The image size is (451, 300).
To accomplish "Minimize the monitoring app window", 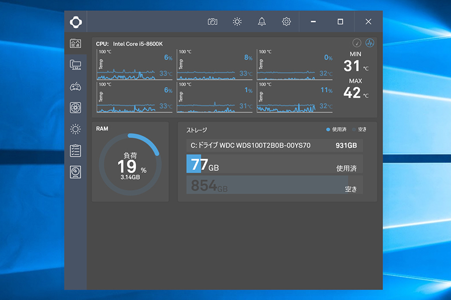I will pyautogui.click(x=313, y=21).
